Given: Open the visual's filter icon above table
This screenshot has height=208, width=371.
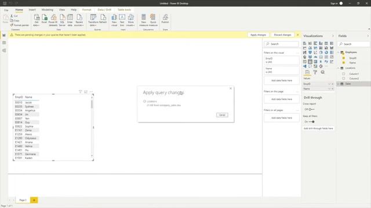Looking at the screenshot, I should click(80, 91).
